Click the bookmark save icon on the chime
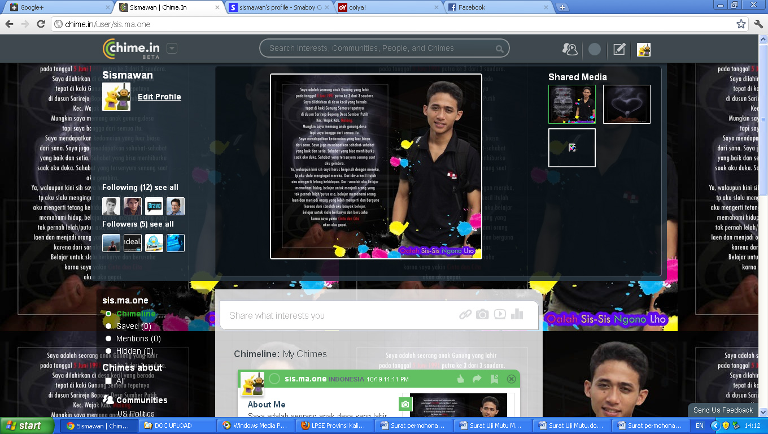The width and height of the screenshot is (768, 434). 494,379
